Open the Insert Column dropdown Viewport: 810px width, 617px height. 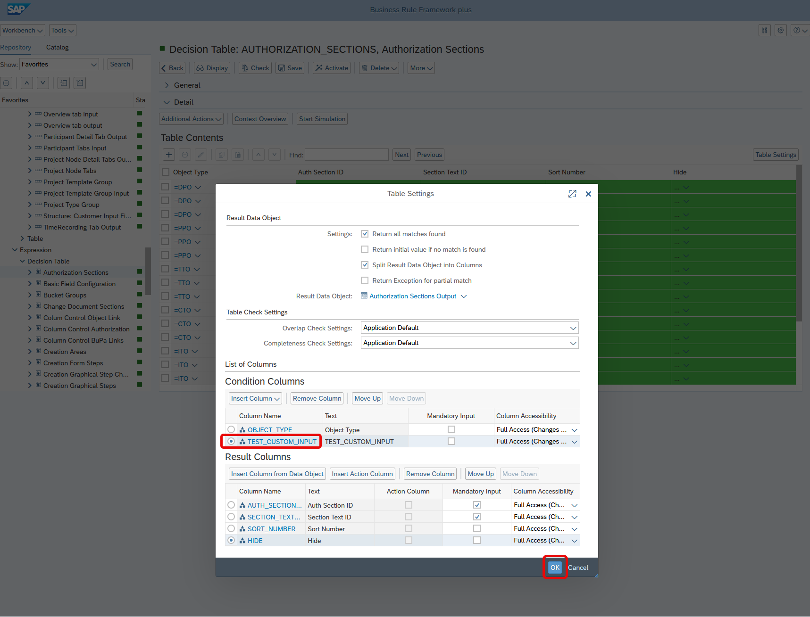tap(255, 398)
